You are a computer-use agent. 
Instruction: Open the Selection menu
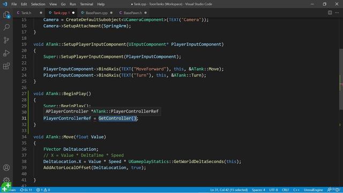click(x=38, y=4)
